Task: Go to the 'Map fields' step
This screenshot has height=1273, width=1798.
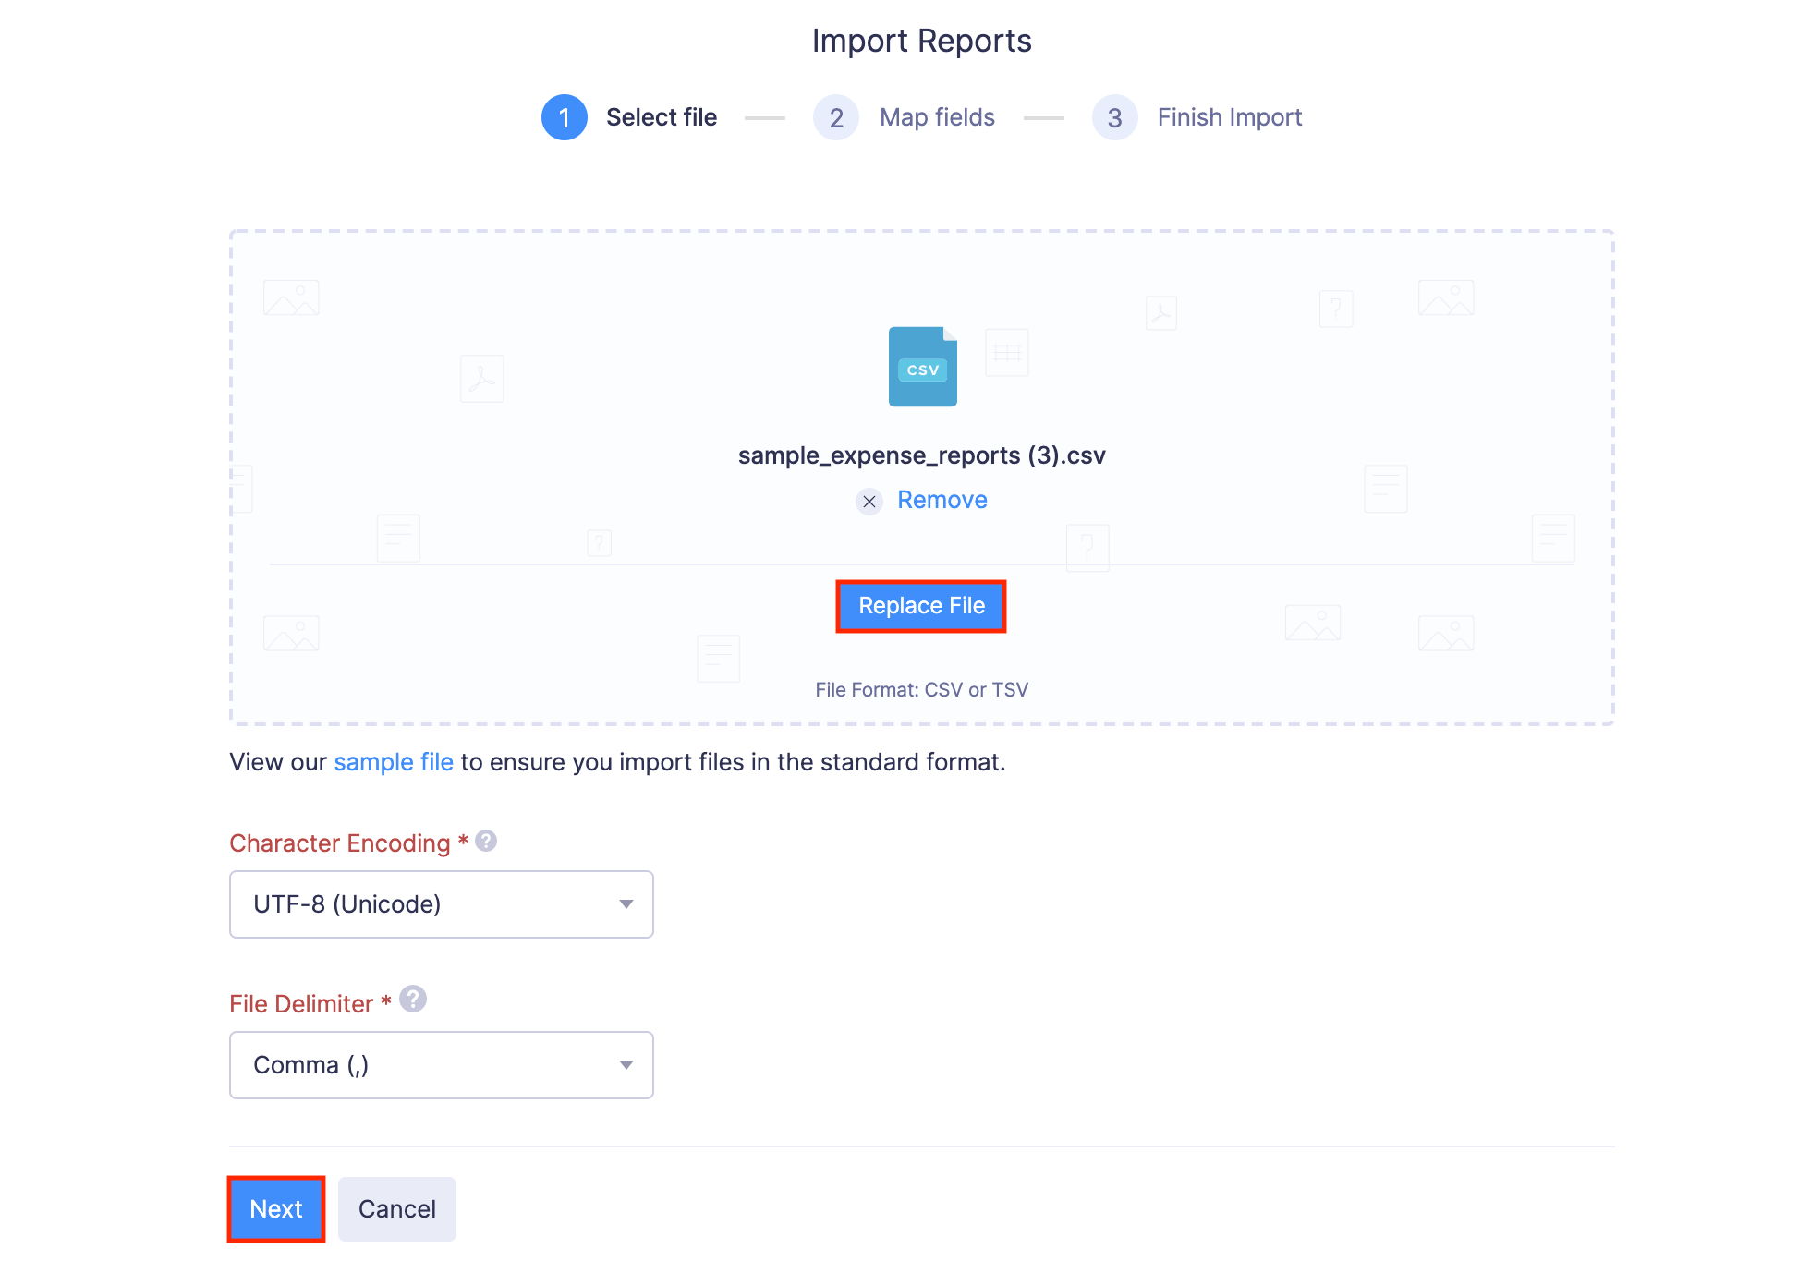Action: 936,116
